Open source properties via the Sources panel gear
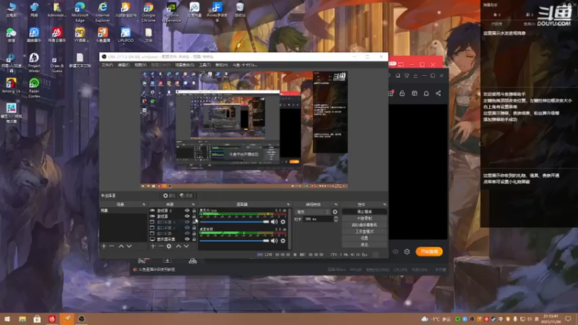578x325 pixels. [169, 246]
